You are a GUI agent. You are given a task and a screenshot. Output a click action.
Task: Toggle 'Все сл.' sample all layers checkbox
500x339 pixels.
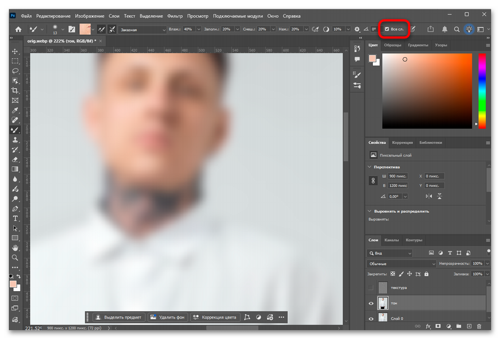[x=387, y=29]
